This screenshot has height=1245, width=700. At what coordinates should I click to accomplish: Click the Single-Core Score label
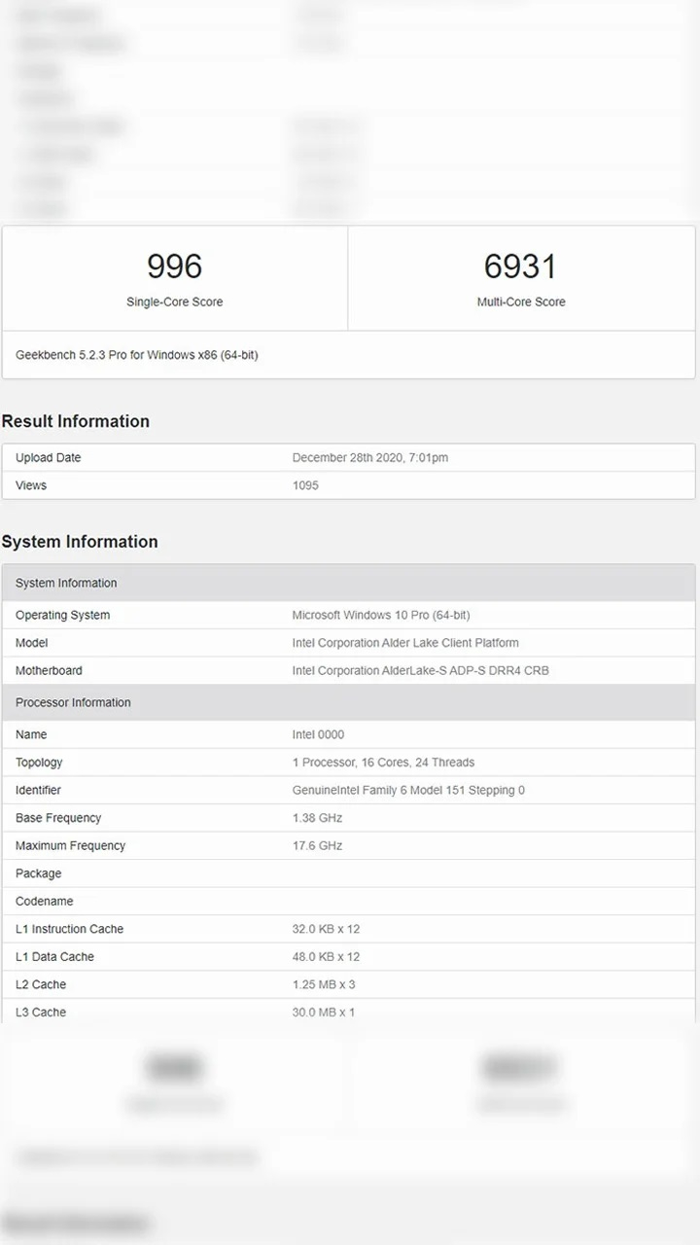tap(175, 302)
